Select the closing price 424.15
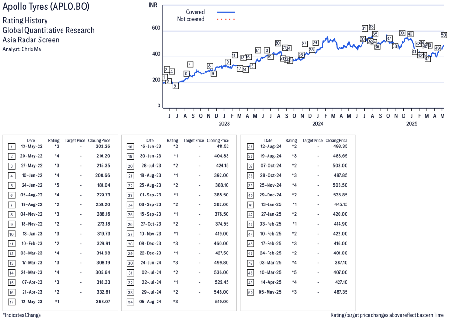This screenshot has height=318, width=449. pos(222,166)
